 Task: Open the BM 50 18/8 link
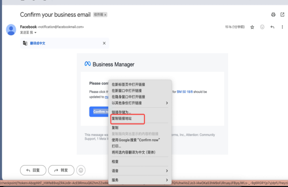point(185,92)
